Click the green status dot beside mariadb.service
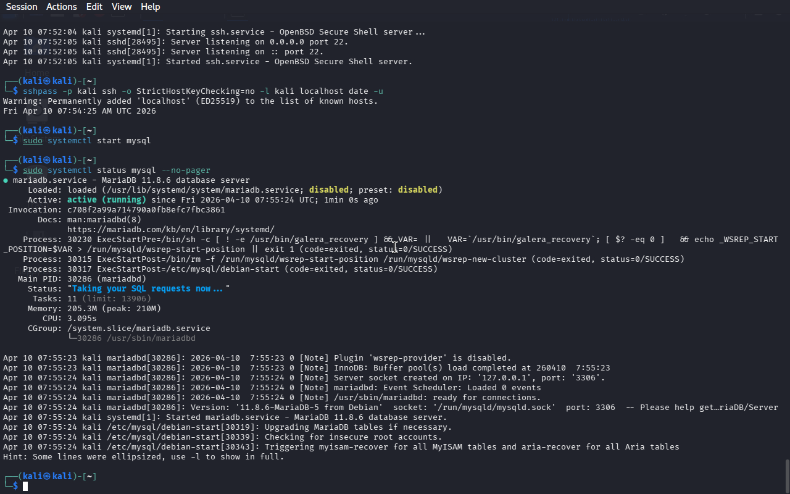Image resolution: width=790 pixels, height=494 pixels. point(6,180)
